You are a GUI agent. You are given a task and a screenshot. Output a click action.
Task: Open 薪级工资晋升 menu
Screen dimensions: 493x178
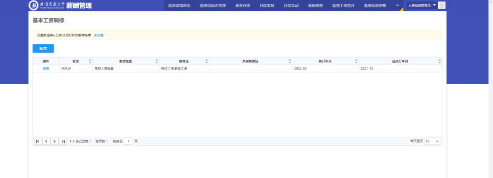pyautogui.click(x=343, y=5)
